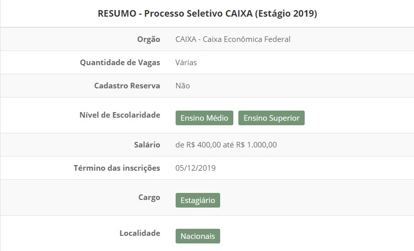Click the Localidade row label

click(140, 233)
